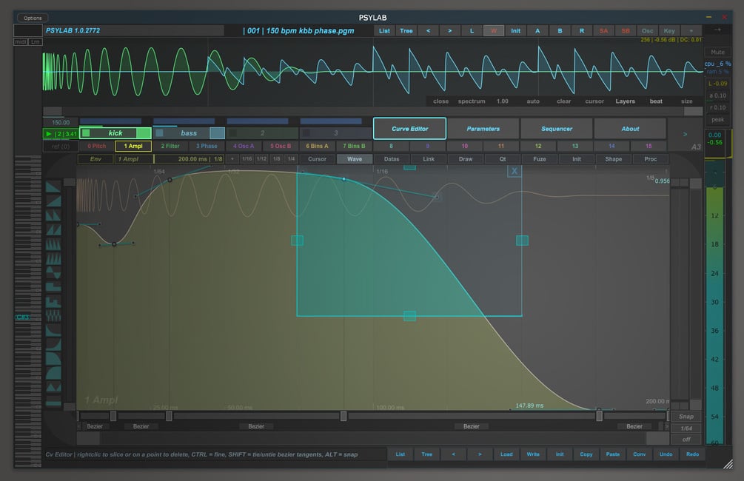Click the square icon on layer 3
This screenshot has height=481, width=744.
pos(306,133)
